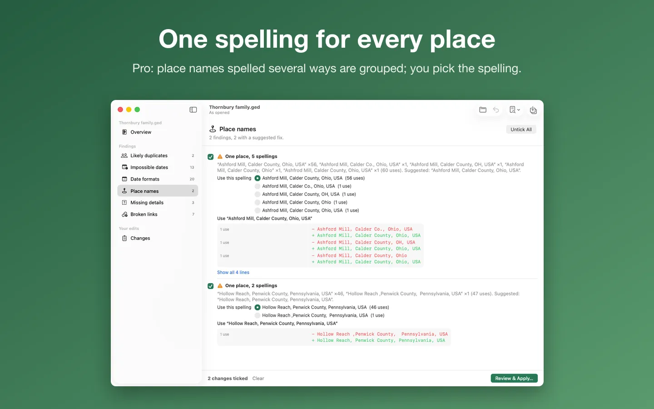654x409 pixels.
Task: Click the Changes clipboard icon in the sidebar
Action: (124, 238)
